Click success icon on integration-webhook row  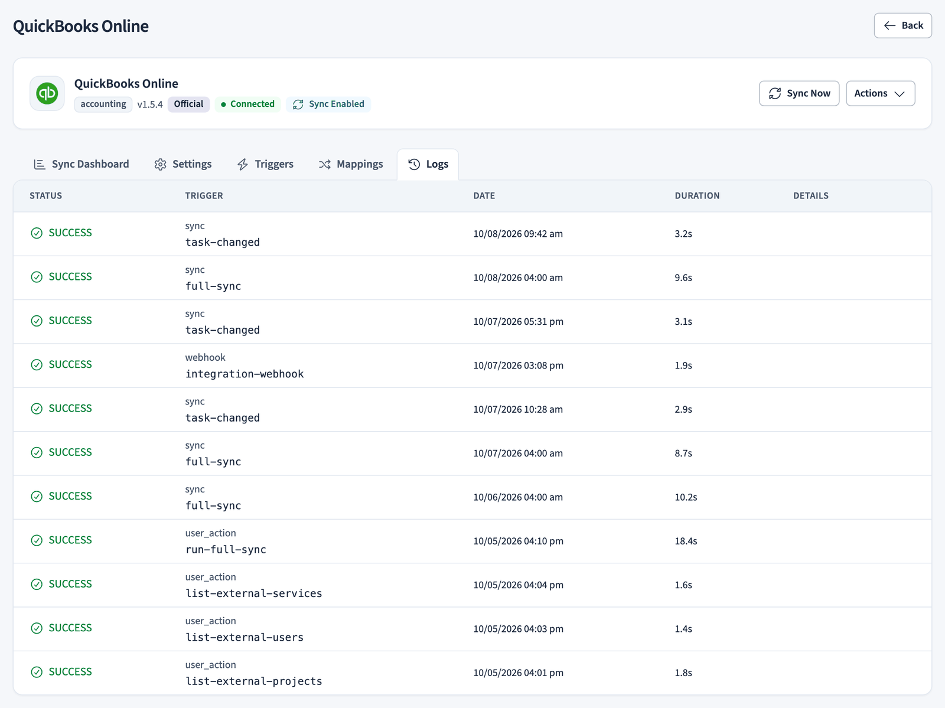[37, 365]
